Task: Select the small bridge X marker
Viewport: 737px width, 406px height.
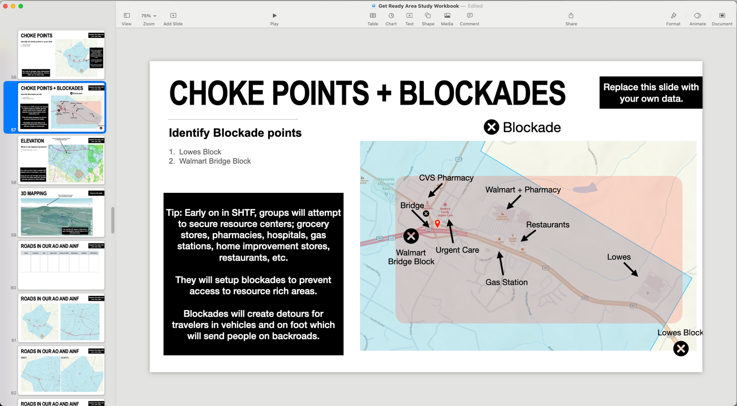Action: [426, 214]
